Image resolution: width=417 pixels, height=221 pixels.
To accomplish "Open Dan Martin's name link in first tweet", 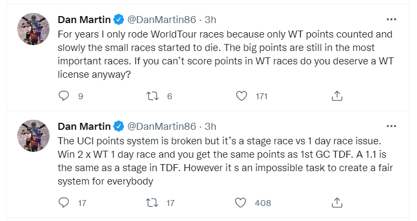I will (x=83, y=20).
